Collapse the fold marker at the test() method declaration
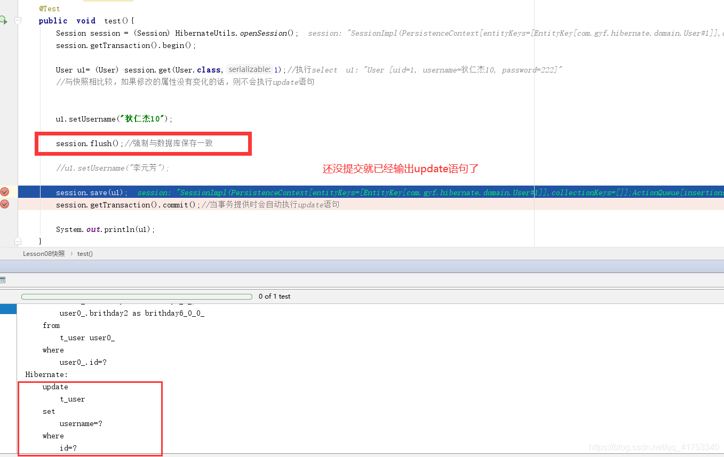This screenshot has width=724, height=457. pos(18,21)
